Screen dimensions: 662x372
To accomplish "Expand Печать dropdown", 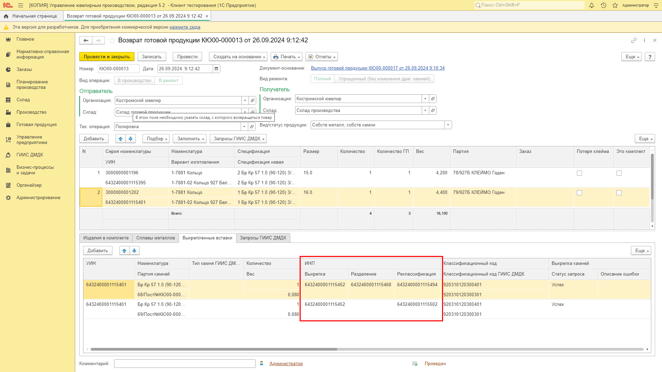I will 287,57.
